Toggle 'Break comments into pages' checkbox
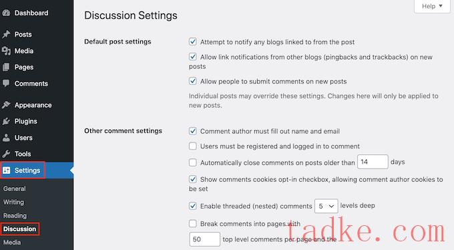Screen dimensions: 454x250 [x=192, y=224]
